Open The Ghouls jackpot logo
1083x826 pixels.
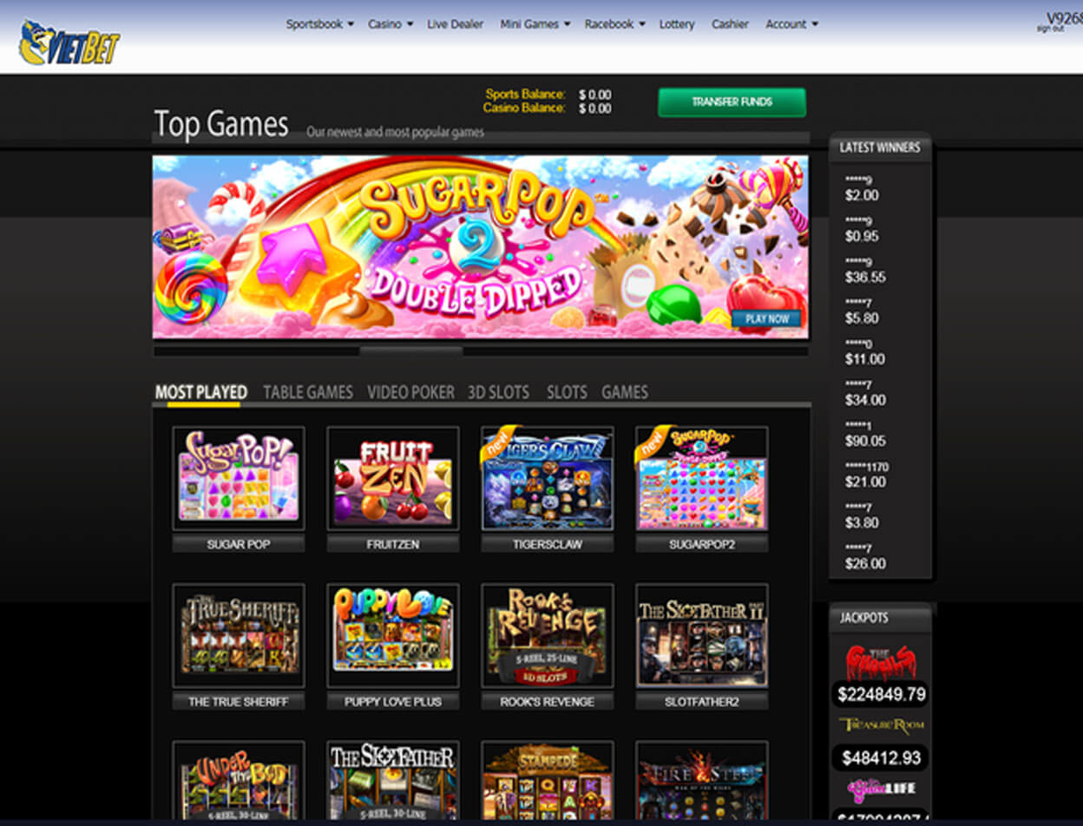point(880,662)
